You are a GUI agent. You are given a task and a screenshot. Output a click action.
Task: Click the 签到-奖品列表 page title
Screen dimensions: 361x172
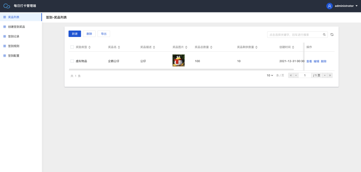(x=56, y=17)
